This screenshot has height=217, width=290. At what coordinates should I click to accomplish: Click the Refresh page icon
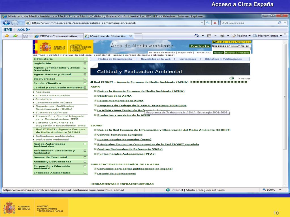[x=208, y=23]
